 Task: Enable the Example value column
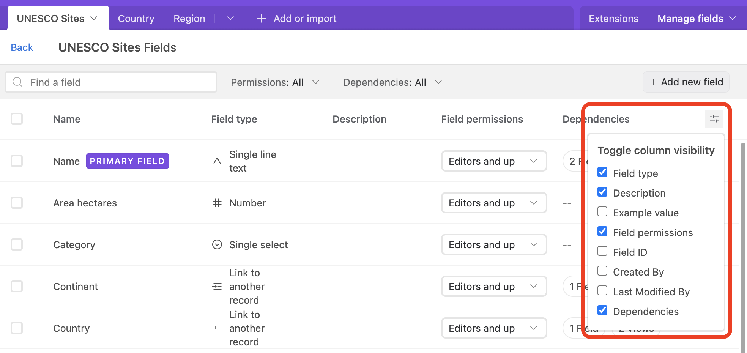point(602,212)
